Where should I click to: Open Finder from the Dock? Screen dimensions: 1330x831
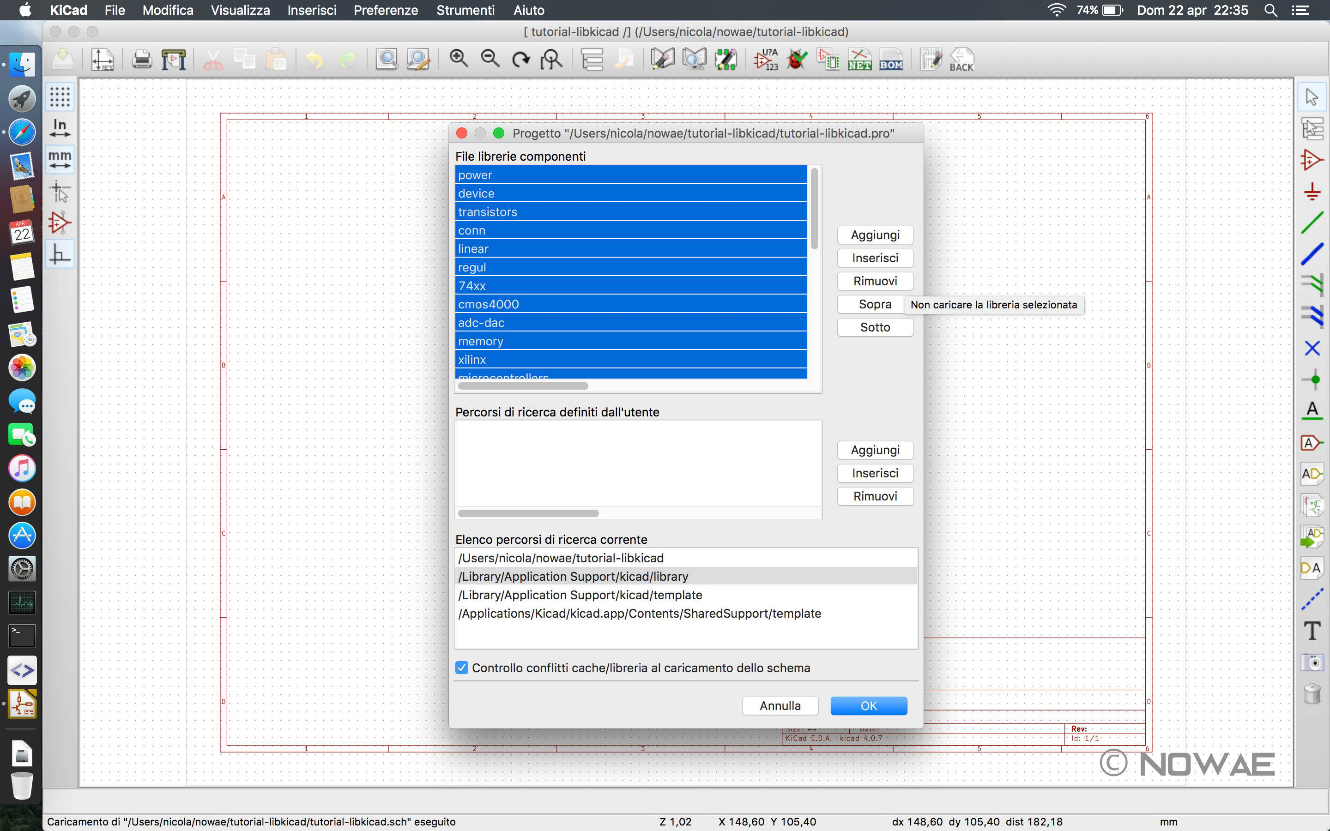[22, 65]
